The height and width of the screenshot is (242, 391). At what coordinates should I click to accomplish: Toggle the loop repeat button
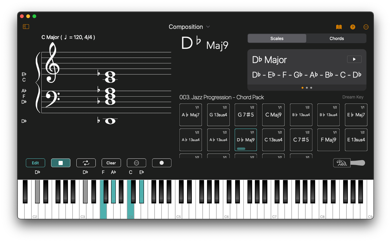[x=86, y=163]
